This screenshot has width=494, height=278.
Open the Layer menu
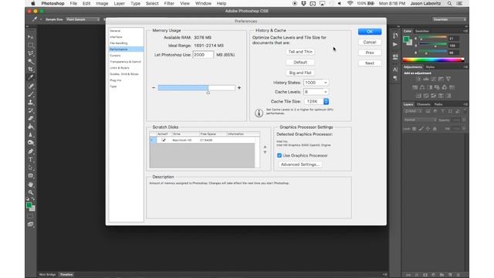[x=119, y=3]
